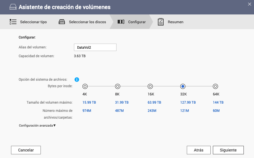This screenshot has height=158, width=254.
Task: Click the disk drive icon in title bar
Action: 13,7
